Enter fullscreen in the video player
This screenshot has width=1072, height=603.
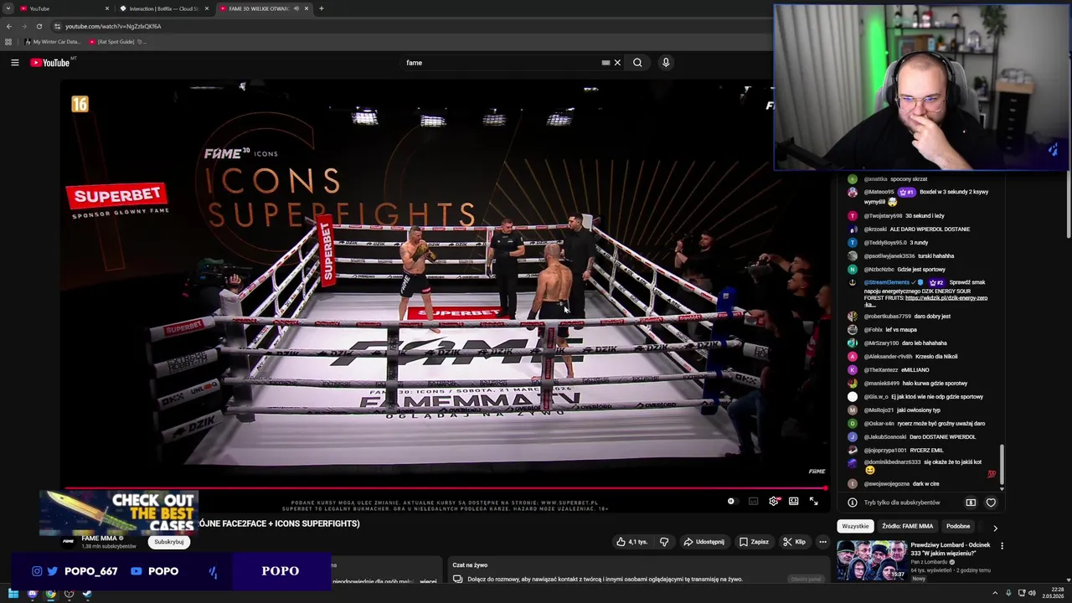813,501
